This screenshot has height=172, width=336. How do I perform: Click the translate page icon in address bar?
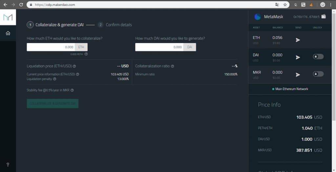click(x=277, y=5)
